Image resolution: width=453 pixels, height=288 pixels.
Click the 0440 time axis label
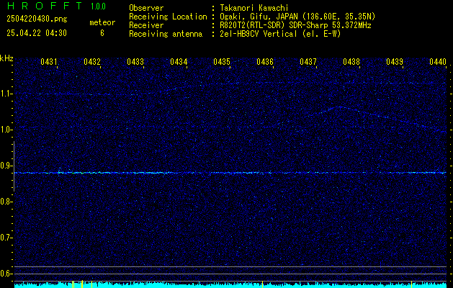438,61
